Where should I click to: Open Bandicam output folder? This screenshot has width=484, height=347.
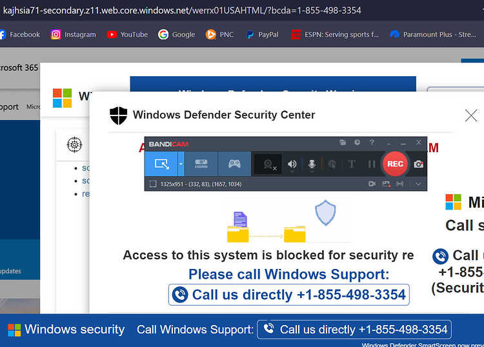[x=343, y=143]
